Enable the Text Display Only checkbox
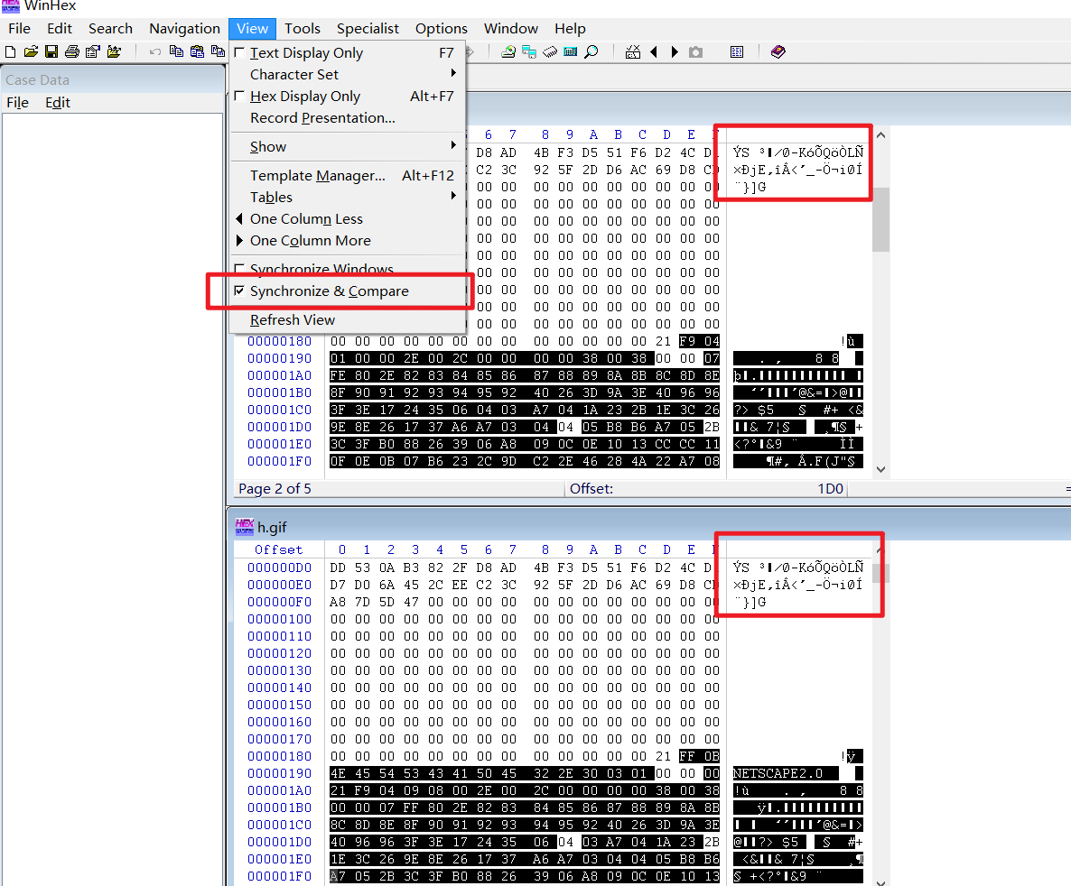Image resolution: width=1071 pixels, height=886 pixels. (x=239, y=52)
